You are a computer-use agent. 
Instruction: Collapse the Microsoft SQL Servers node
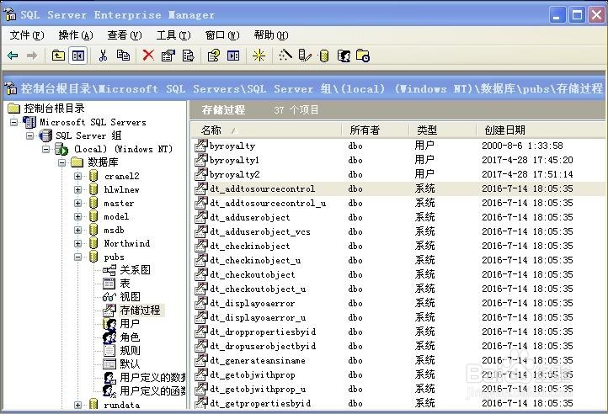point(14,122)
